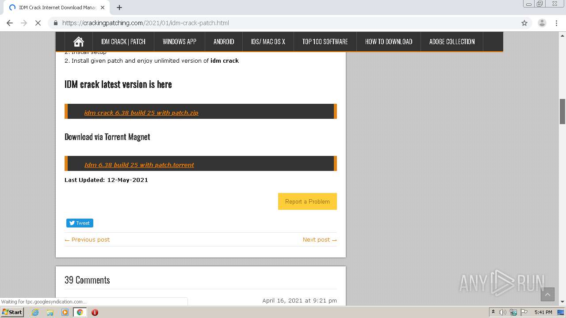Open the network tray icon
566x318 pixels.
[513, 312]
